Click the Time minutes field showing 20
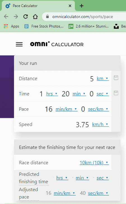Screen dimensions: 126x204 (x=66, y=94)
